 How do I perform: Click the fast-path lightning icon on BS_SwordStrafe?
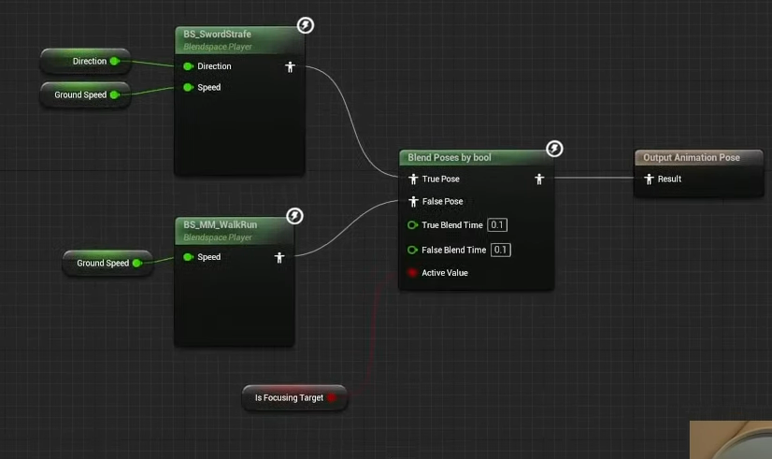coord(306,25)
